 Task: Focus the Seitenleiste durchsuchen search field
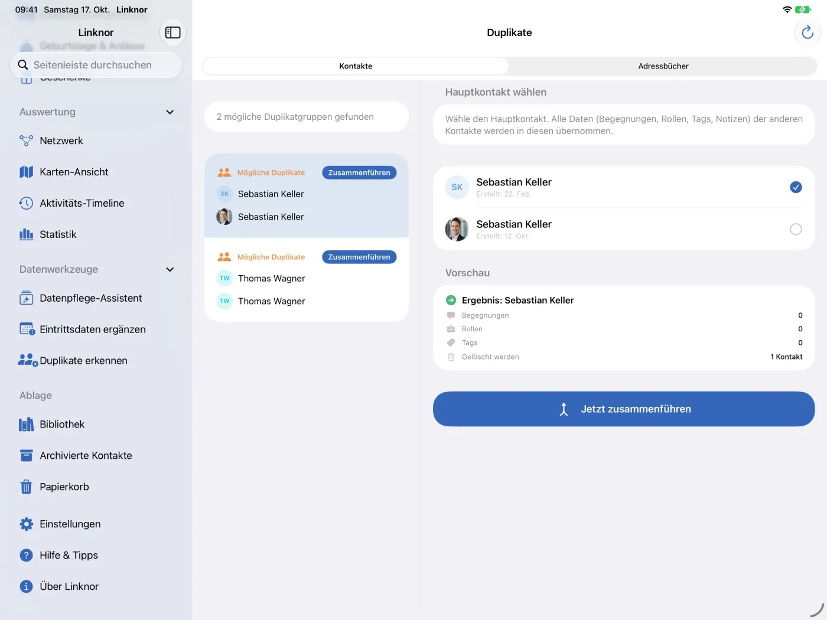click(96, 65)
